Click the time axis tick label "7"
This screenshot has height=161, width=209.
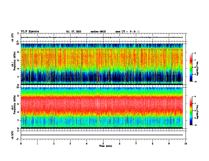(136, 144)
